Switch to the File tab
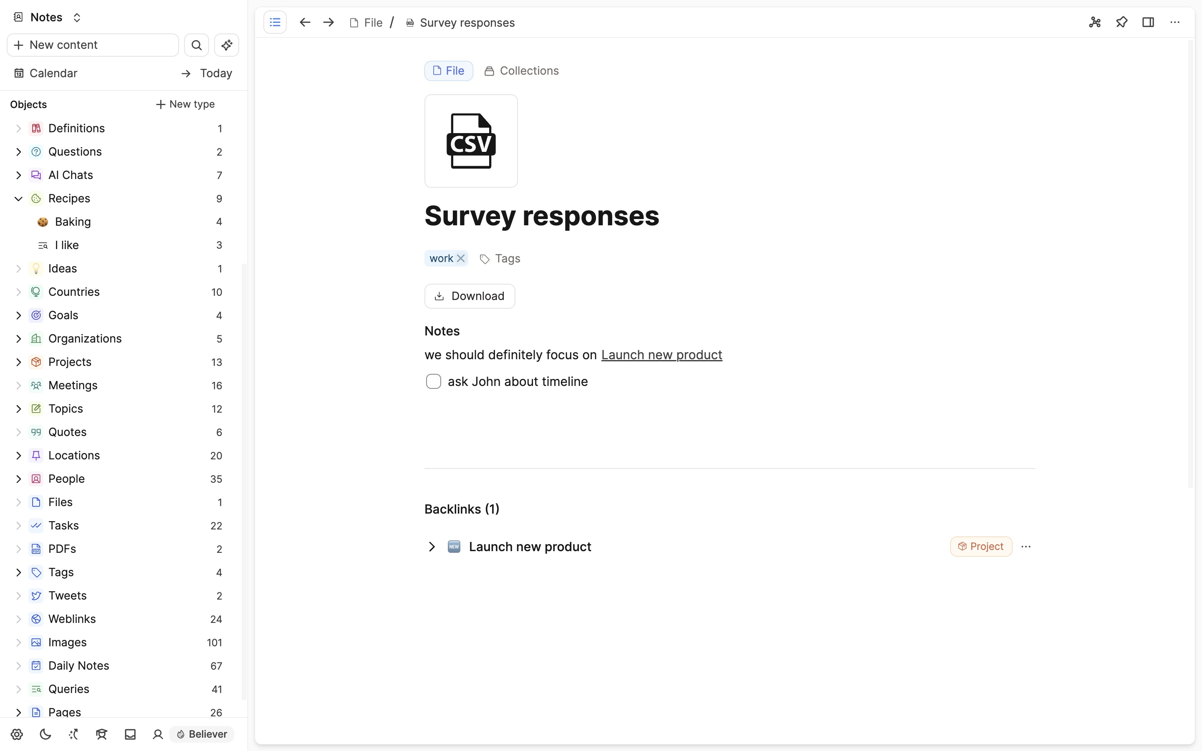The height and width of the screenshot is (751, 1202). click(448, 71)
